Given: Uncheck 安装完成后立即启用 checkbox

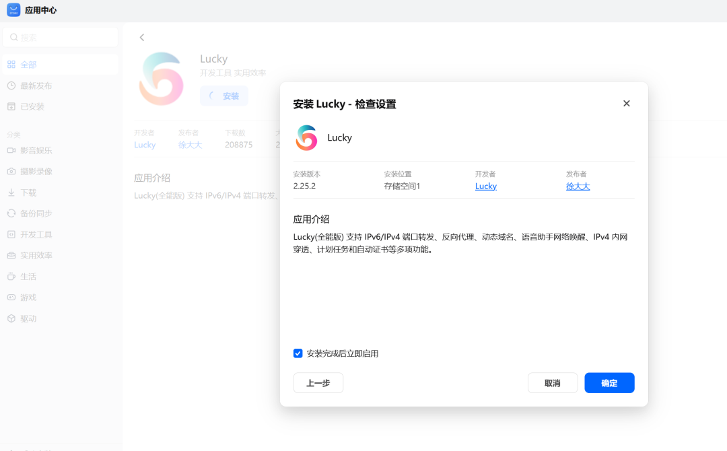Looking at the screenshot, I should [x=298, y=353].
